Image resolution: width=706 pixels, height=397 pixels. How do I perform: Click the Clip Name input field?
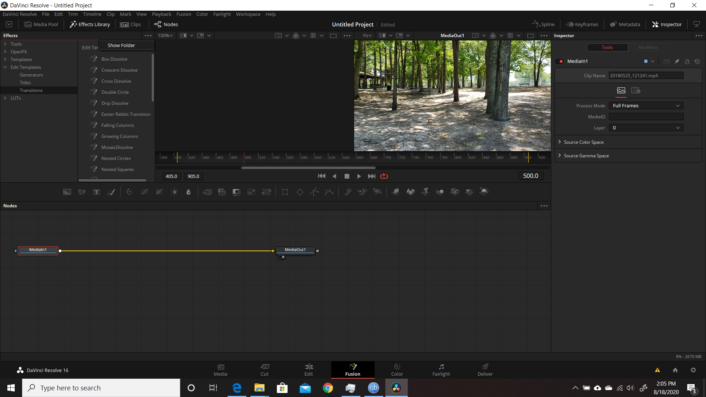646,75
